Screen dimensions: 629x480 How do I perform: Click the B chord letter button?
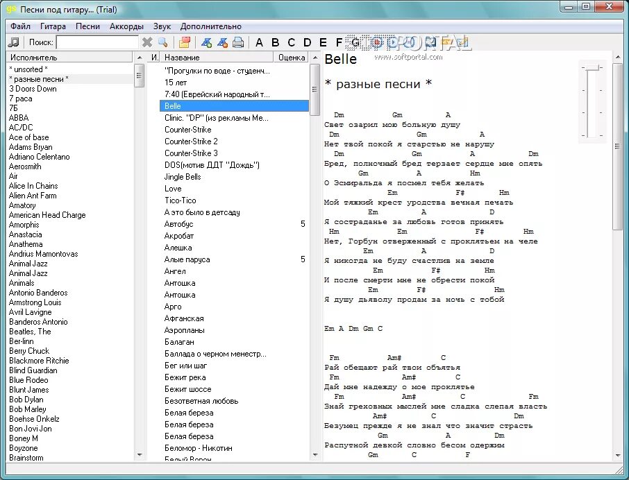[x=275, y=42]
